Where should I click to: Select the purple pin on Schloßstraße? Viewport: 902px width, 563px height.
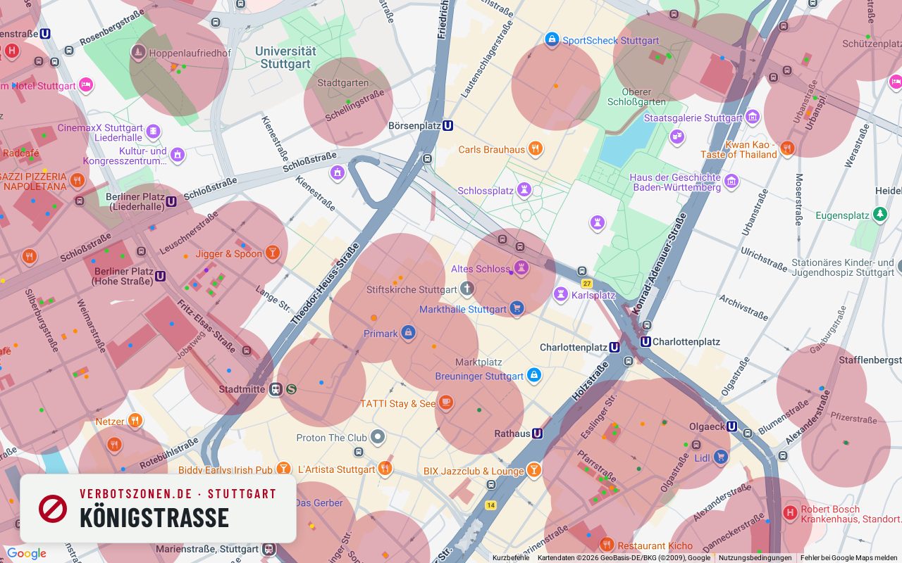coord(338,172)
